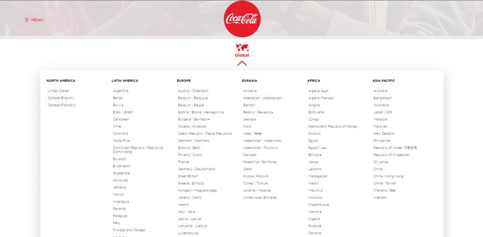The width and height of the screenshot is (483, 237).
Task: Open the Kenya country link
Action: [313, 162]
